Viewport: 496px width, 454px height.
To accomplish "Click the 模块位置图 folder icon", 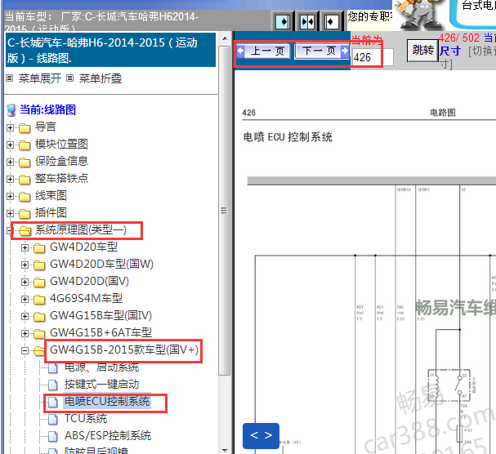I will (25, 145).
